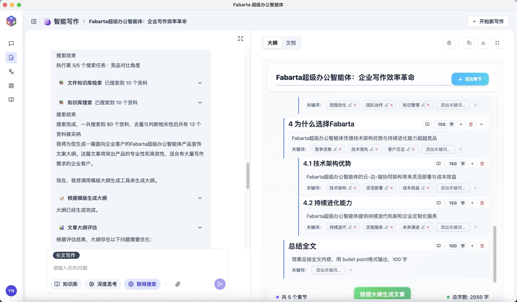Click the send message arrow button
The height and width of the screenshot is (302, 517).
pos(220,284)
